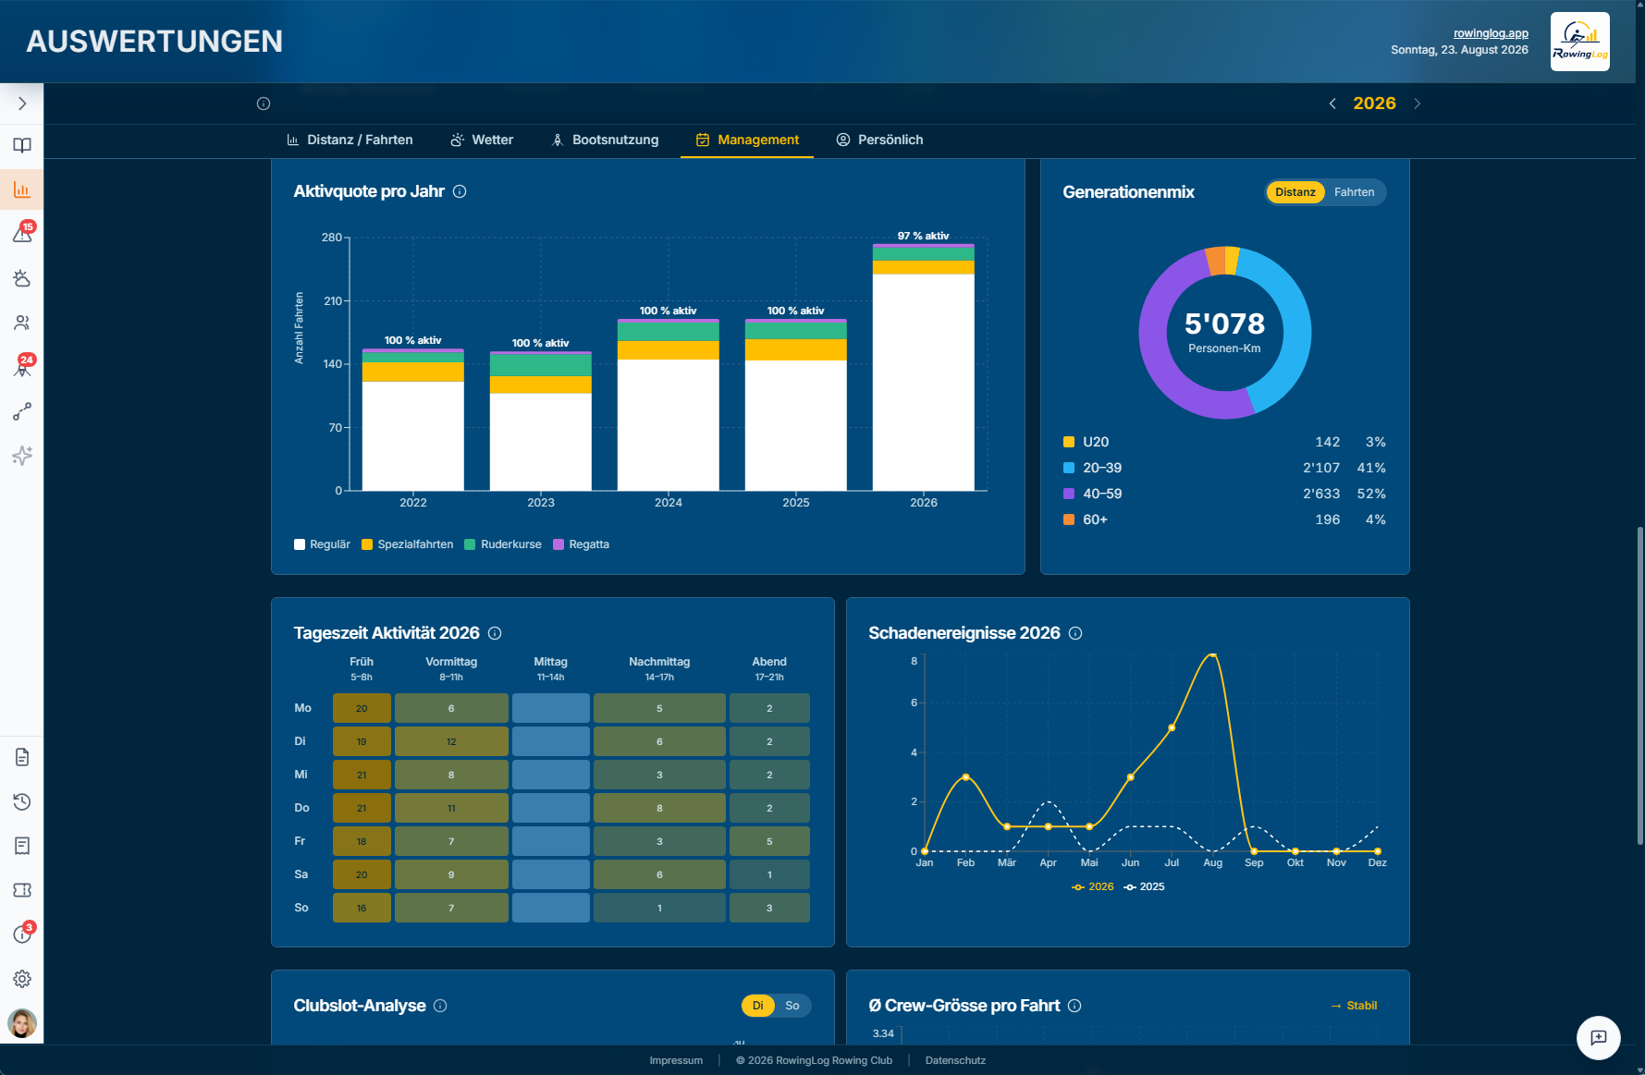Click the year label 2026 in the year selector
The height and width of the screenshot is (1075, 1645).
pos(1374,104)
